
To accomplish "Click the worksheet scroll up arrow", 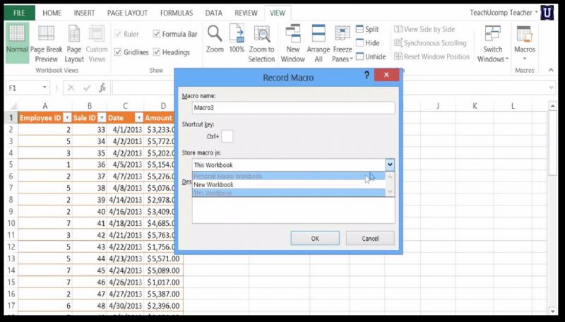I will click(x=553, y=106).
